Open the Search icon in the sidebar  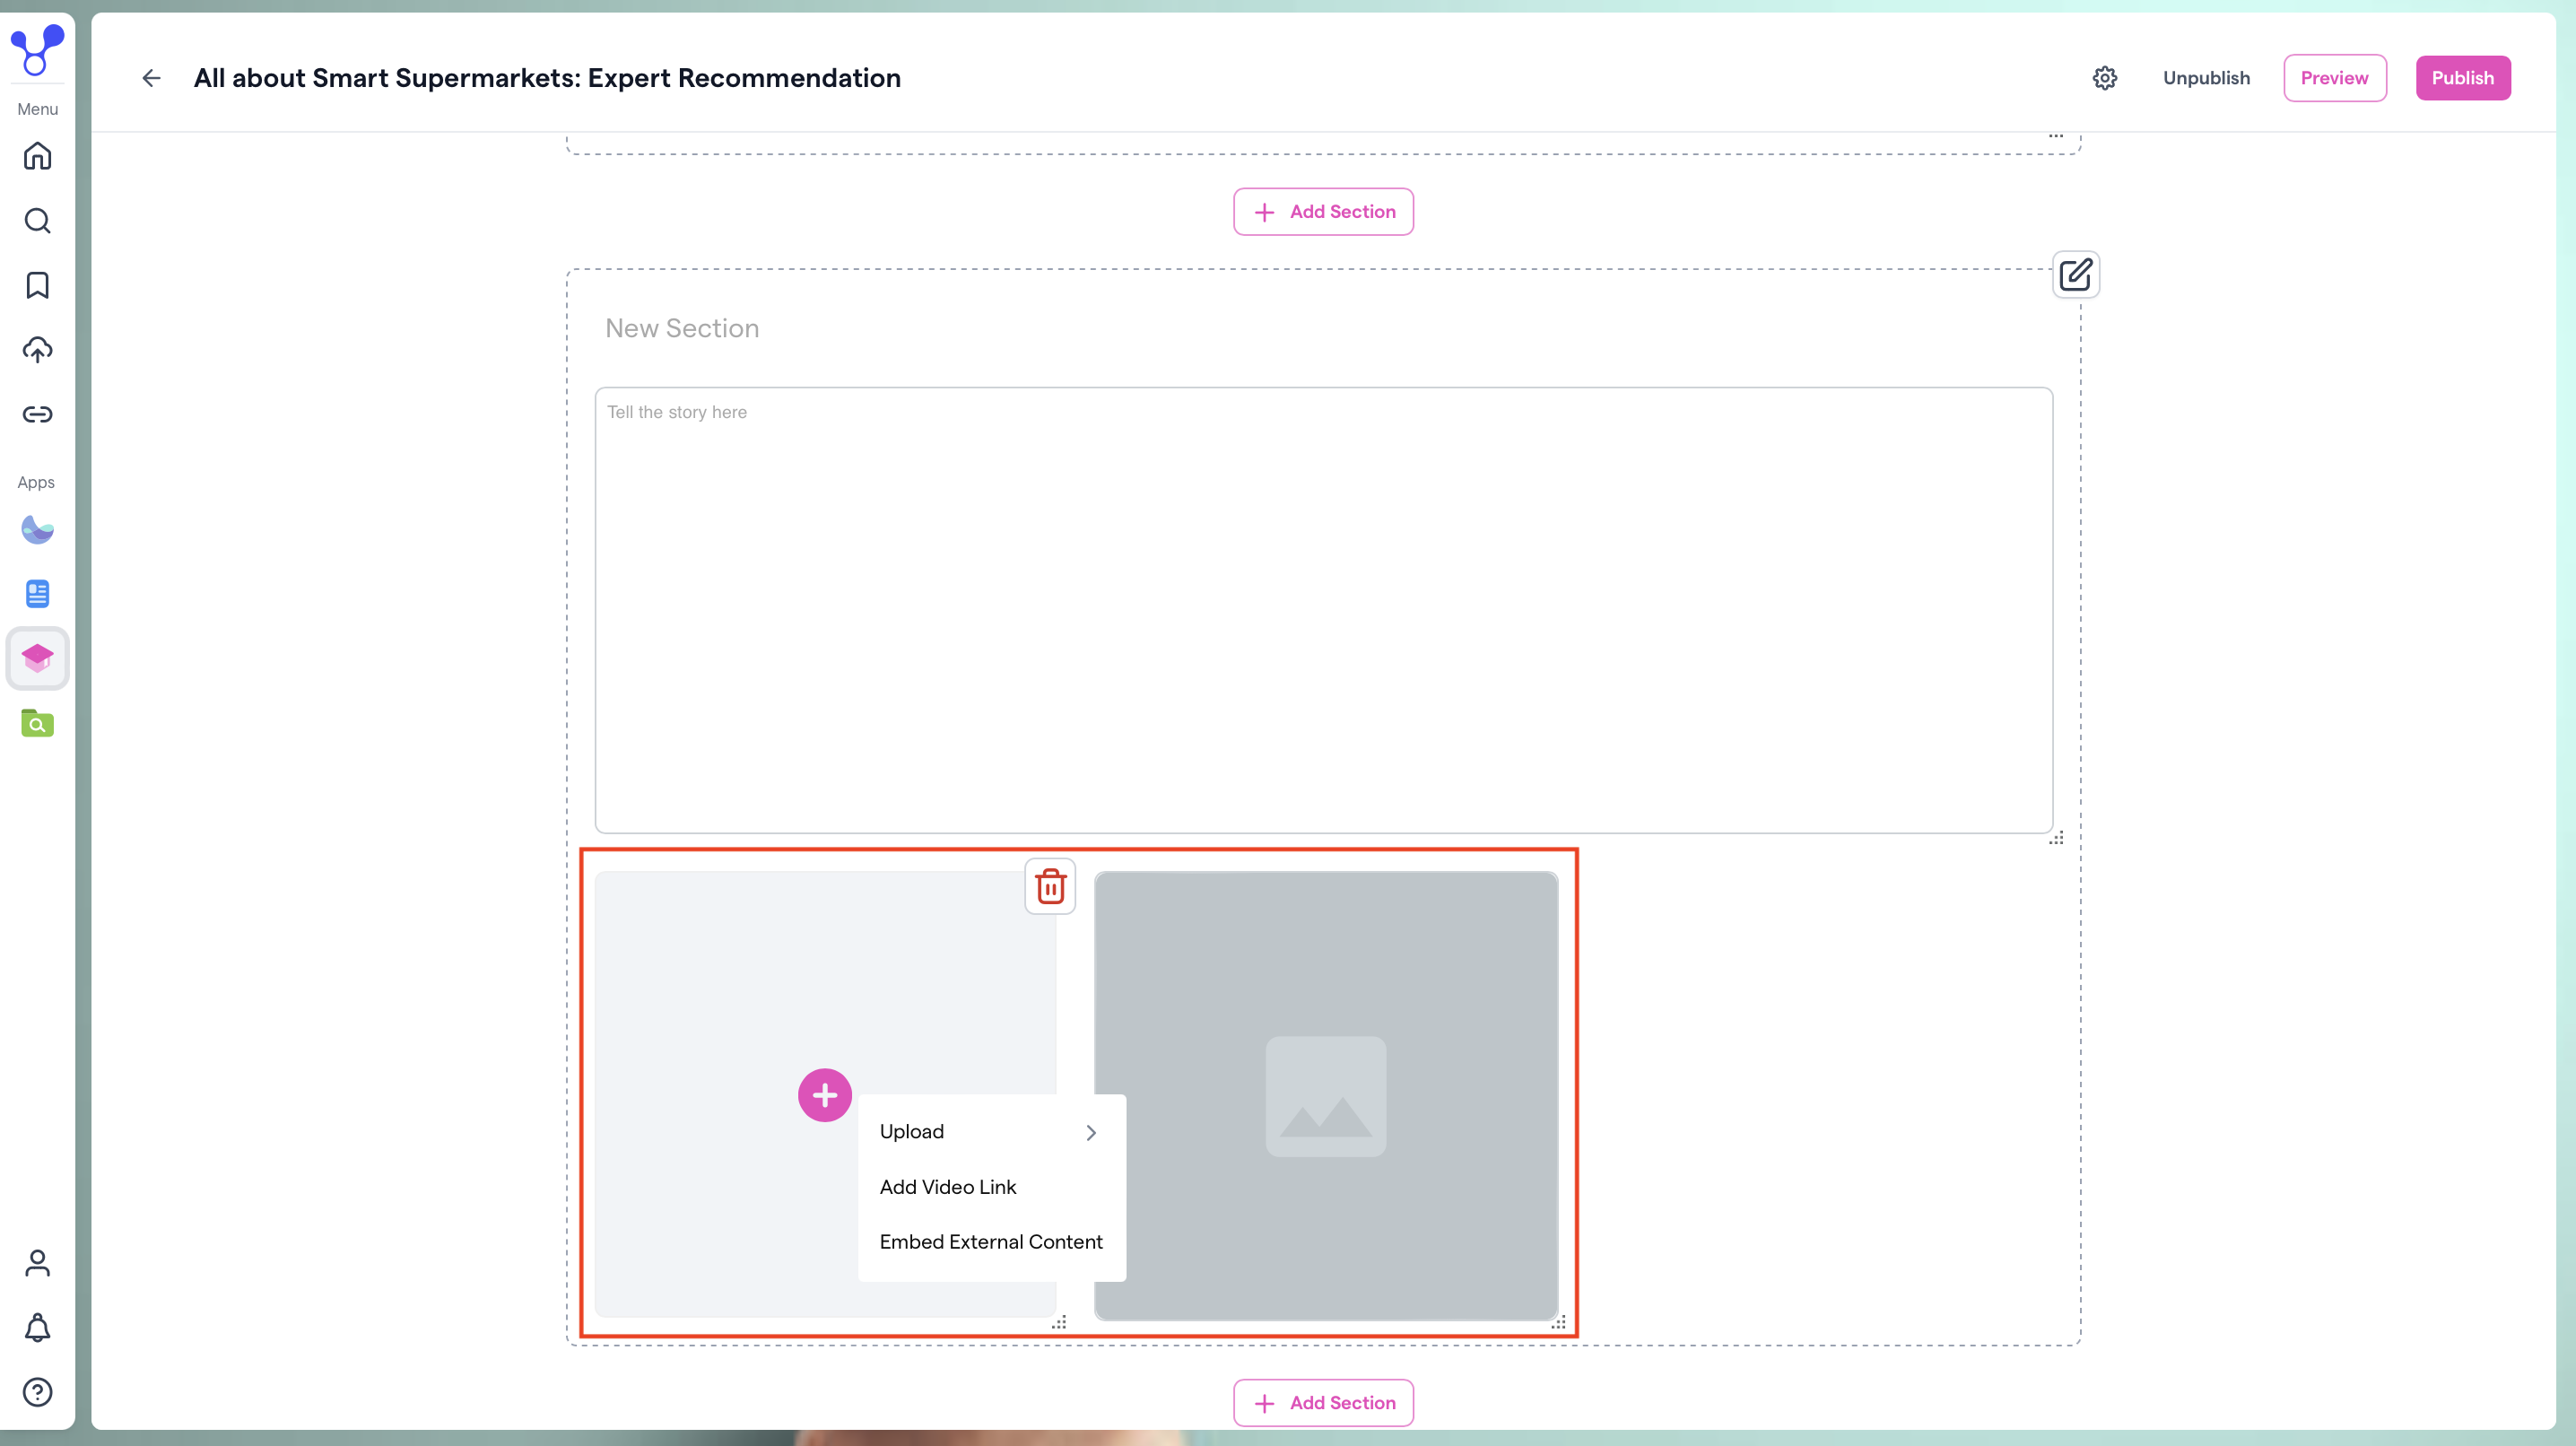point(37,221)
